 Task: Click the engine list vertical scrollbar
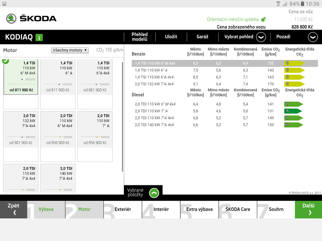[122, 117]
